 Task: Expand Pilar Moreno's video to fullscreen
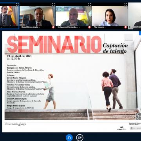pos(126,4)
